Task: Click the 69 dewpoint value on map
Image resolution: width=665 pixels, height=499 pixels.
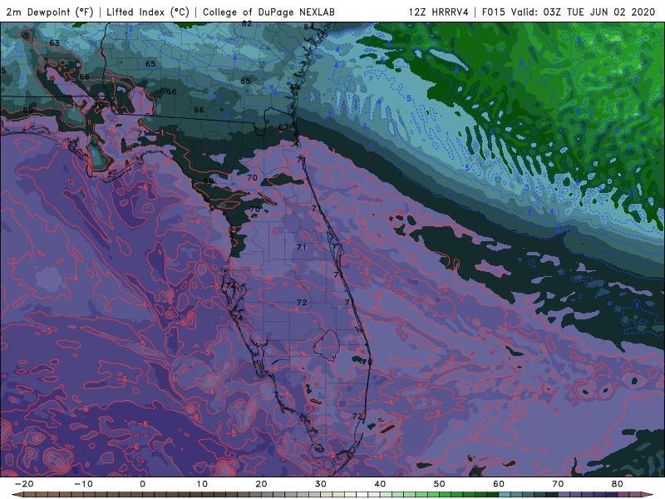Action: click(x=209, y=180)
